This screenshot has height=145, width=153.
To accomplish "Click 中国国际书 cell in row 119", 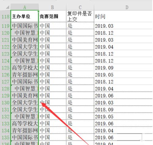I will pyautogui.click(x=24, y=26).
